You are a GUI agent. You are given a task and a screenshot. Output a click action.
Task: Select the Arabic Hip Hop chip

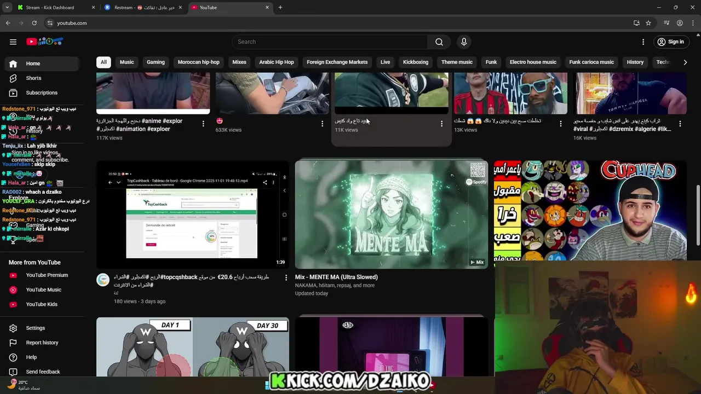click(277, 62)
